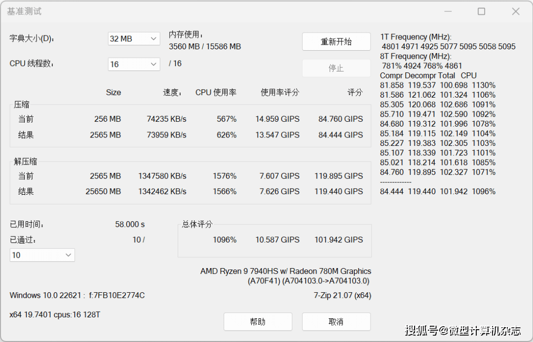This screenshot has width=533, height=342.
Task: Click the 取消 cancel button
Action: pos(336,321)
